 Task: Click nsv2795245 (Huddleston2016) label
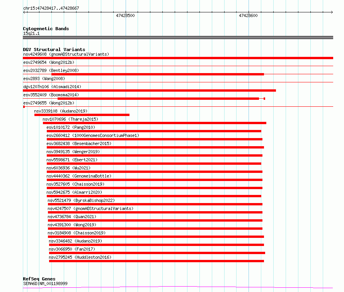[x=80, y=257]
